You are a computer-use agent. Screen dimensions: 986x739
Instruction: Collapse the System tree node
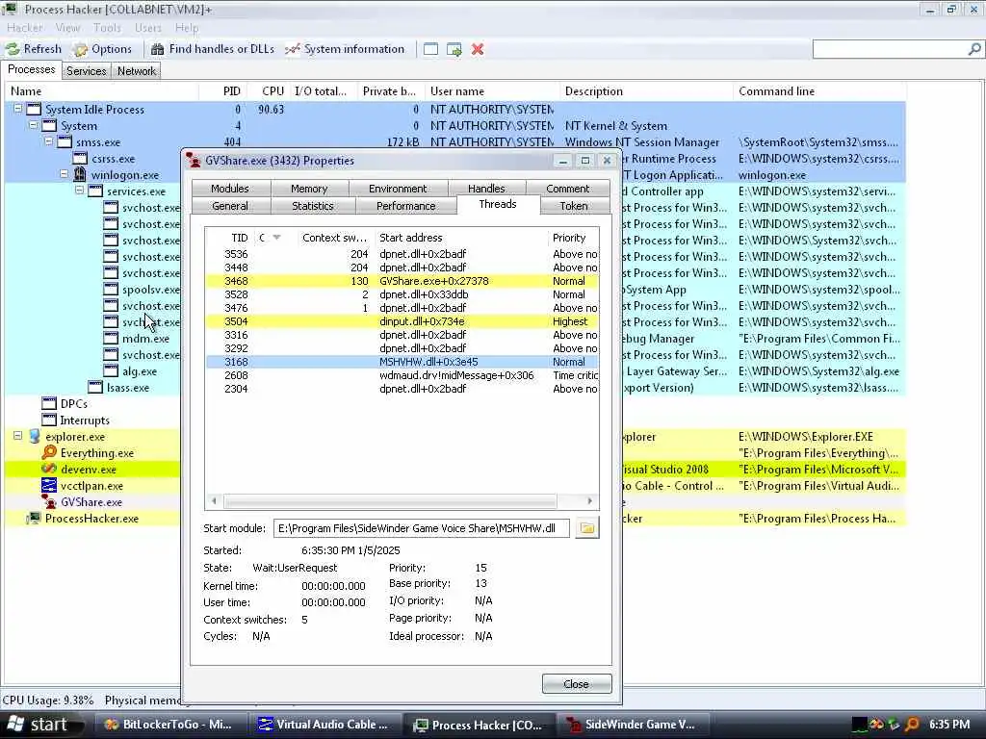(x=34, y=125)
